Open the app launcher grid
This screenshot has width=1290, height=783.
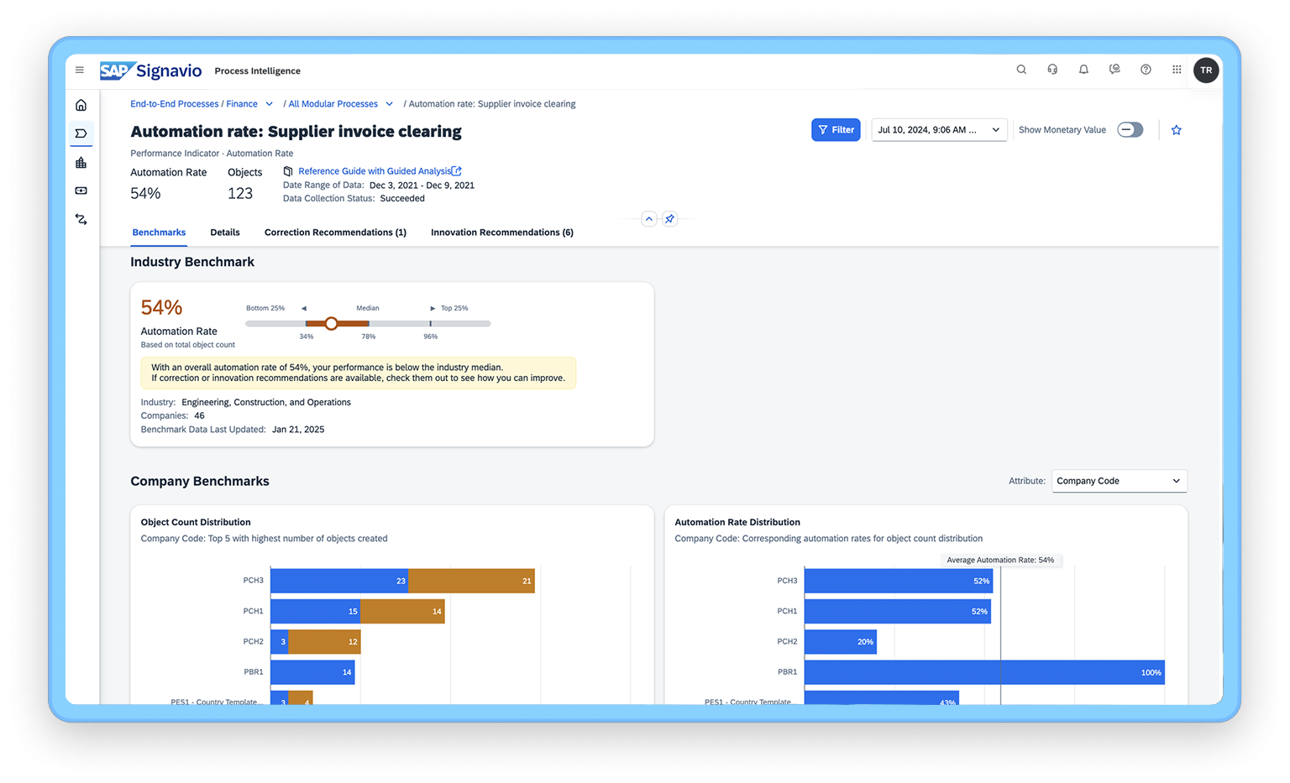[x=1177, y=70]
